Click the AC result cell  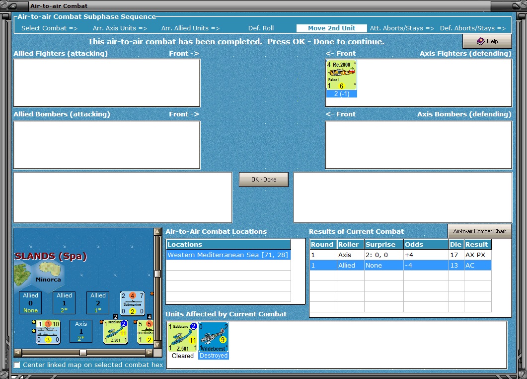coord(478,265)
